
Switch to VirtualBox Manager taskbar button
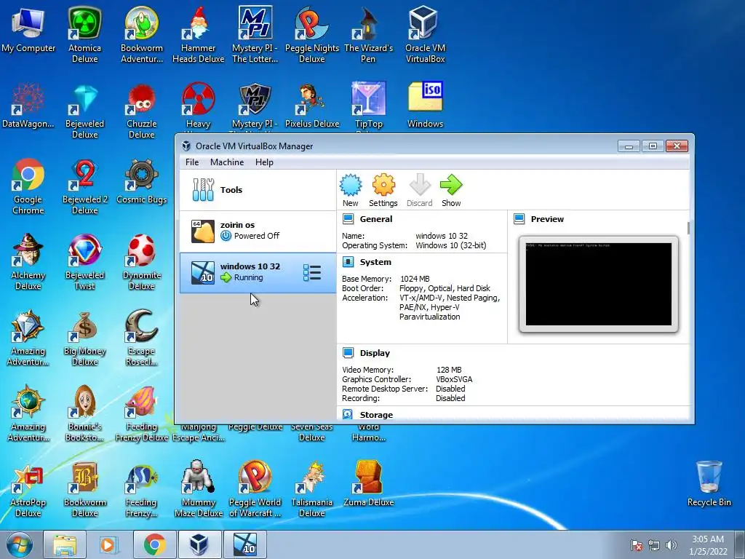(199, 544)
